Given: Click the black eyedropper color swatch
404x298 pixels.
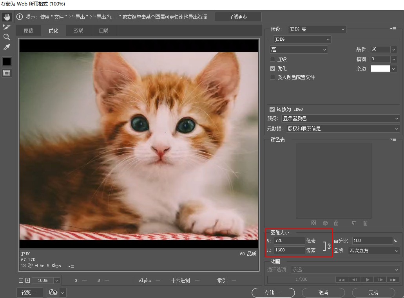Looking at the screenshot, I should click(7, 61).
